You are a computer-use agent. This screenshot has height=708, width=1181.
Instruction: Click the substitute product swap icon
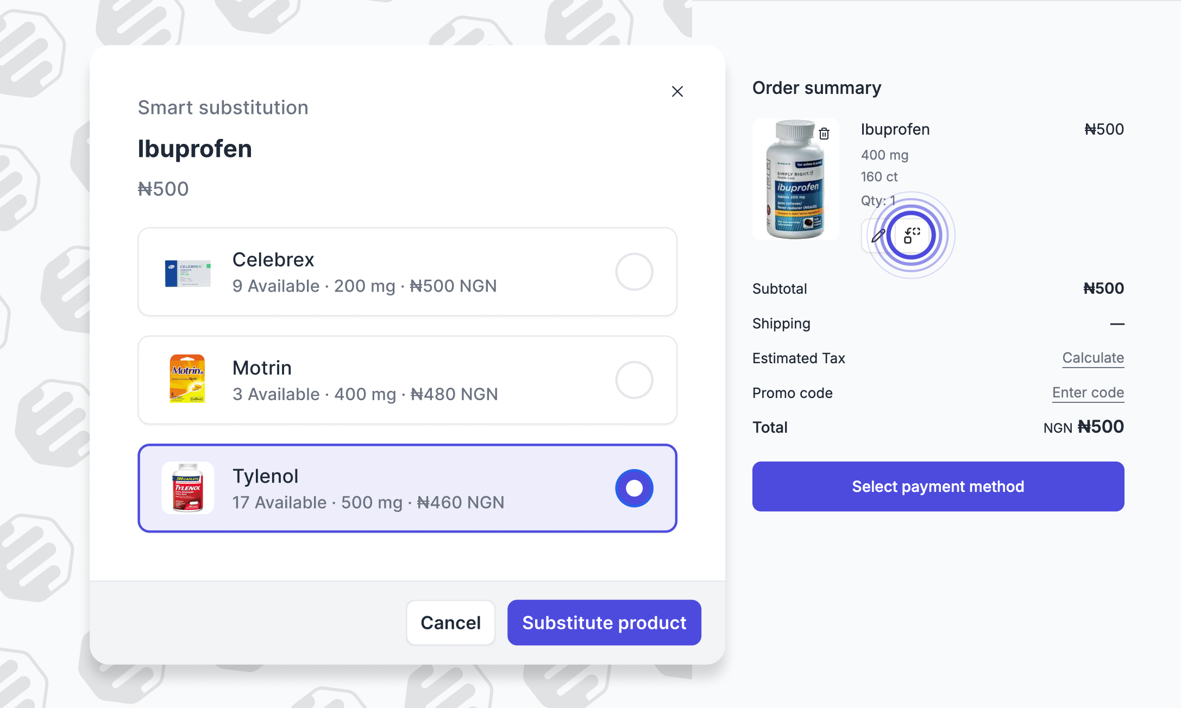pos(912,236)
